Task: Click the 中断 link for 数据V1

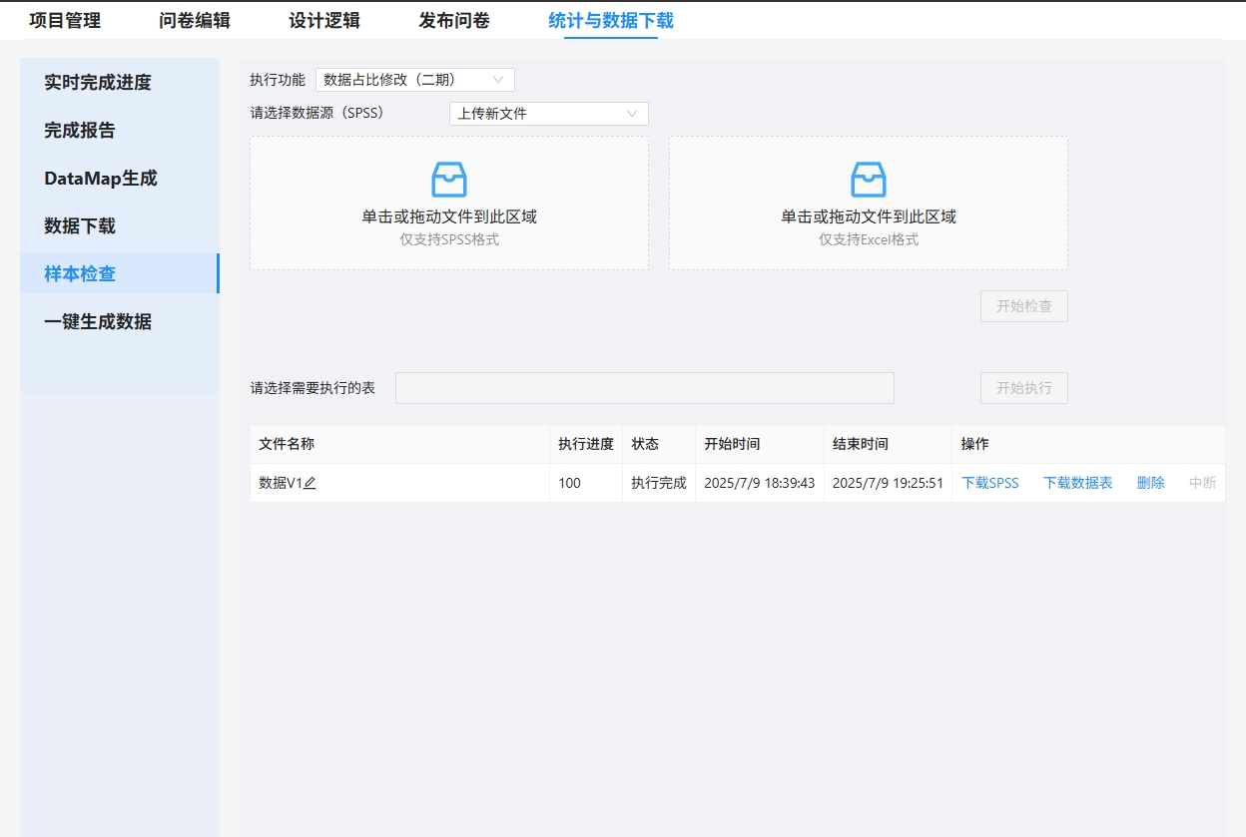Action: click(x=1203, y=483)
